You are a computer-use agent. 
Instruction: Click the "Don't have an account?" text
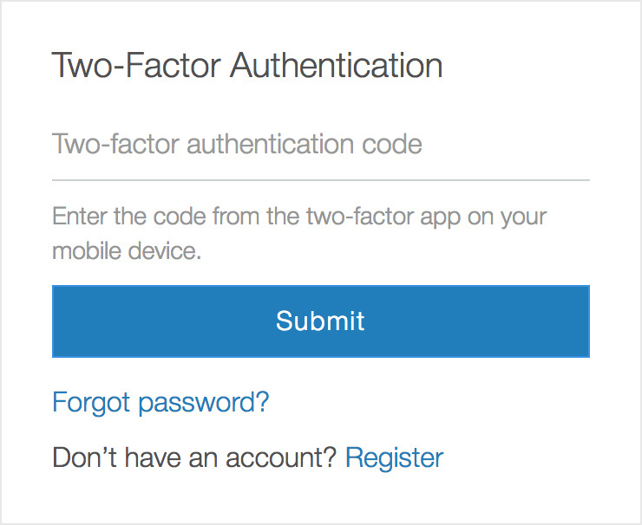194,457
